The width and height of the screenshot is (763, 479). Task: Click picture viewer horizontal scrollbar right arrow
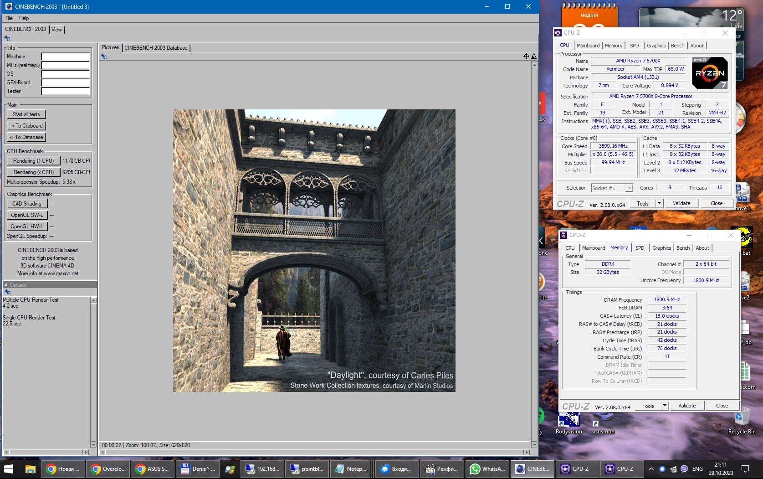pyautogui.click(x=527, y=452)
